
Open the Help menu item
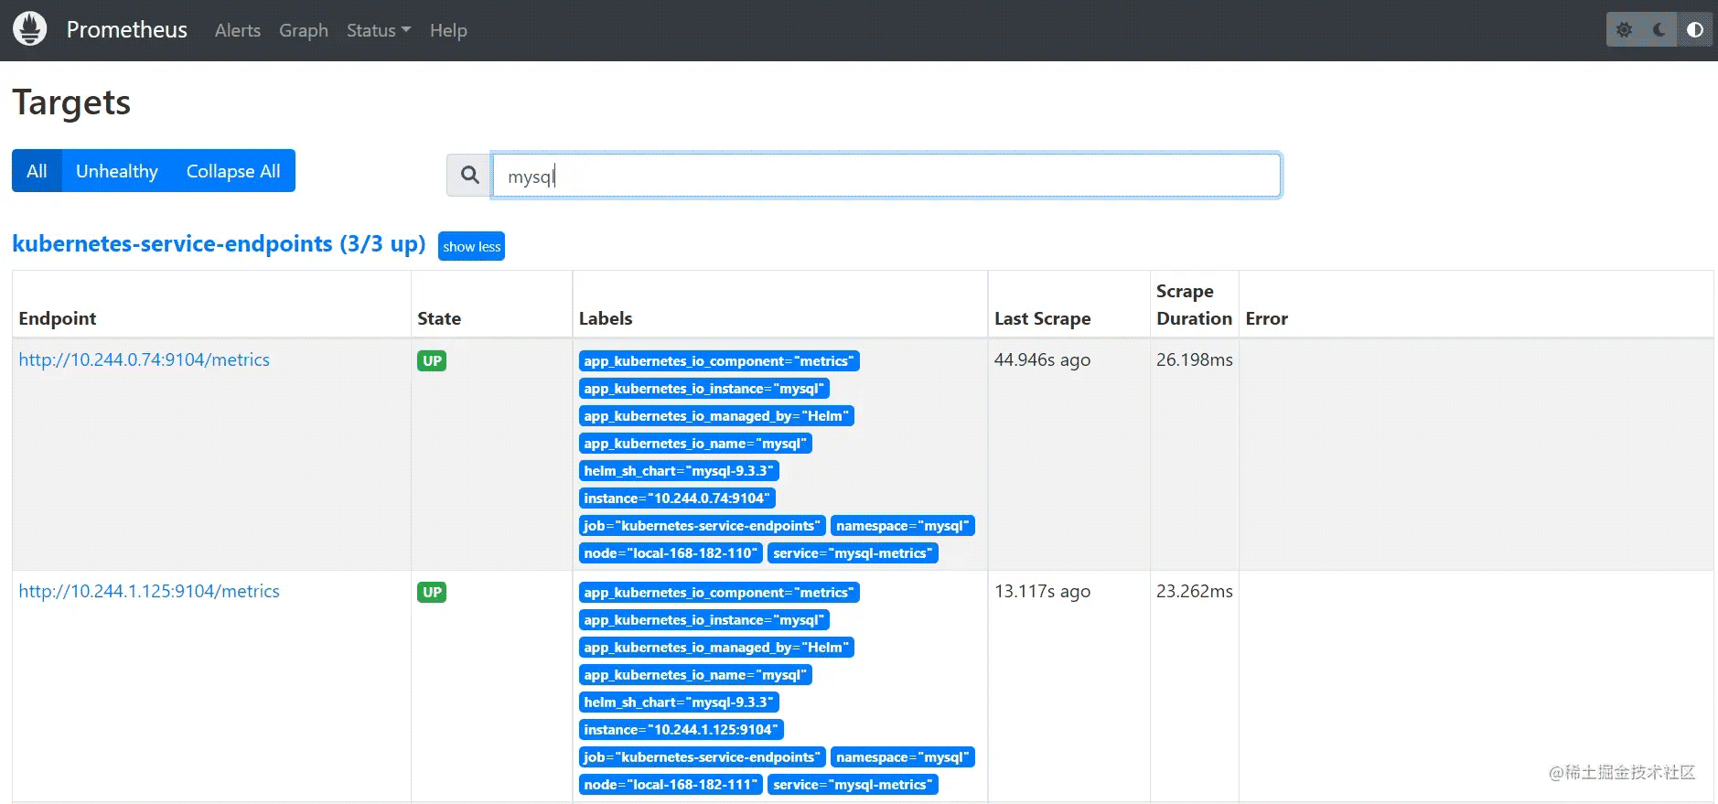(x=448, y=30)
